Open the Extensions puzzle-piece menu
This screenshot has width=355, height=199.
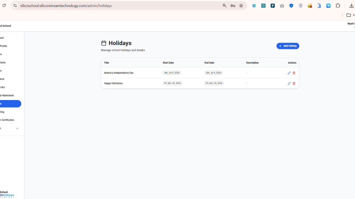(338, 6)
